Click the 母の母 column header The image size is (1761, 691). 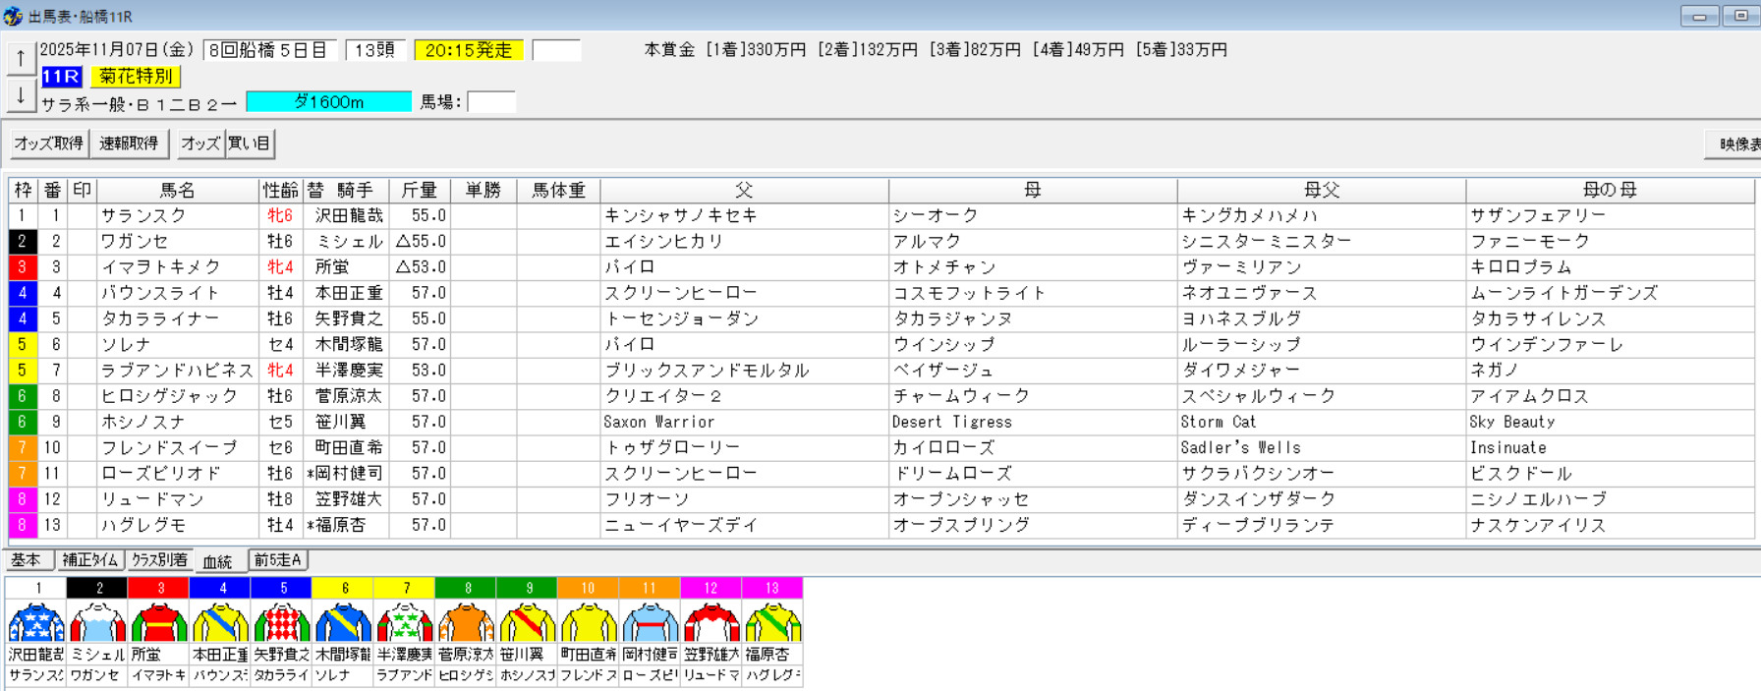click(1610, 191)
